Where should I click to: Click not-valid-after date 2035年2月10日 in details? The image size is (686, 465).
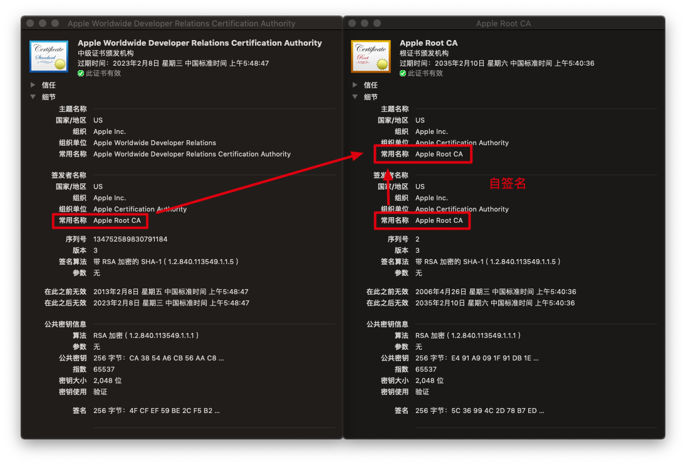(495, 303)
